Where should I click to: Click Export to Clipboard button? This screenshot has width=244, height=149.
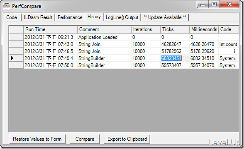click(127, 139)
